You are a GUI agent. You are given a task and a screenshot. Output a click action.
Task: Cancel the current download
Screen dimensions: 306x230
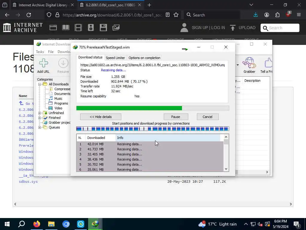[x=207, y=117]
